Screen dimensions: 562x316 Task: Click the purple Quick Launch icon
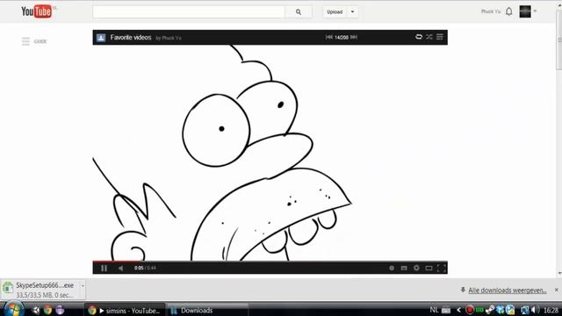coord(60,310)
